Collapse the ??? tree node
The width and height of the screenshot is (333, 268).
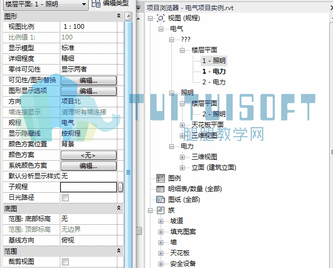pyautogui.click(x=171, y=40)
